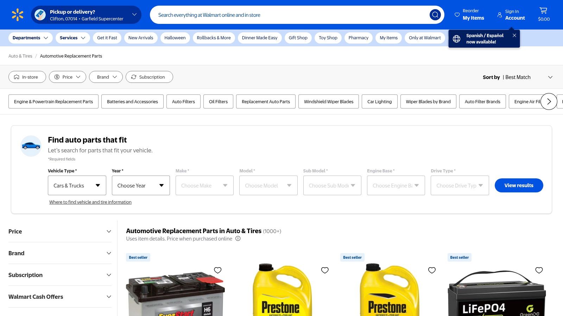The width and height of the screenshot is (563, 316).
Task: Expand the Price sidebar section
Action: click(x=60, y=231)
